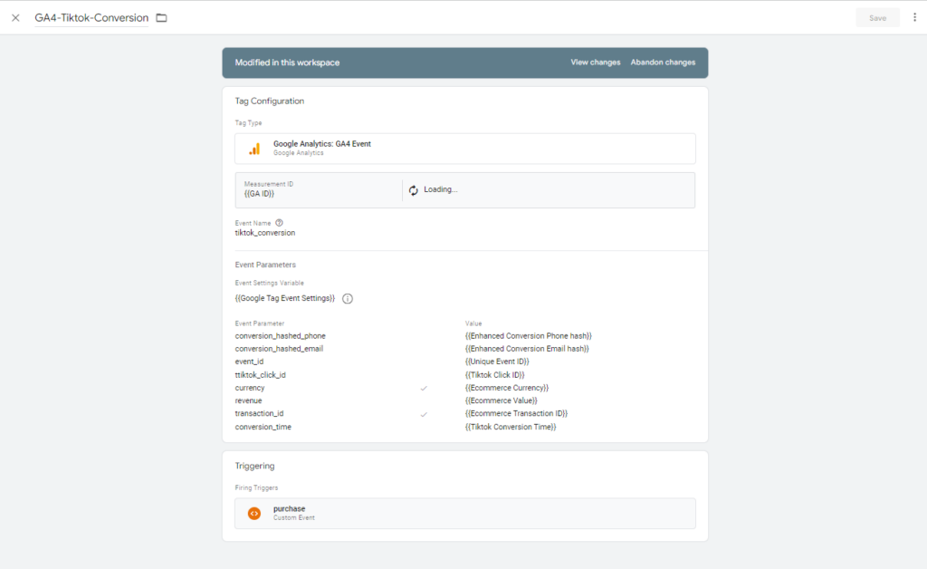
Task: Select the Google Analytics: GA4 Event tag type
Action: coord(465,149)
